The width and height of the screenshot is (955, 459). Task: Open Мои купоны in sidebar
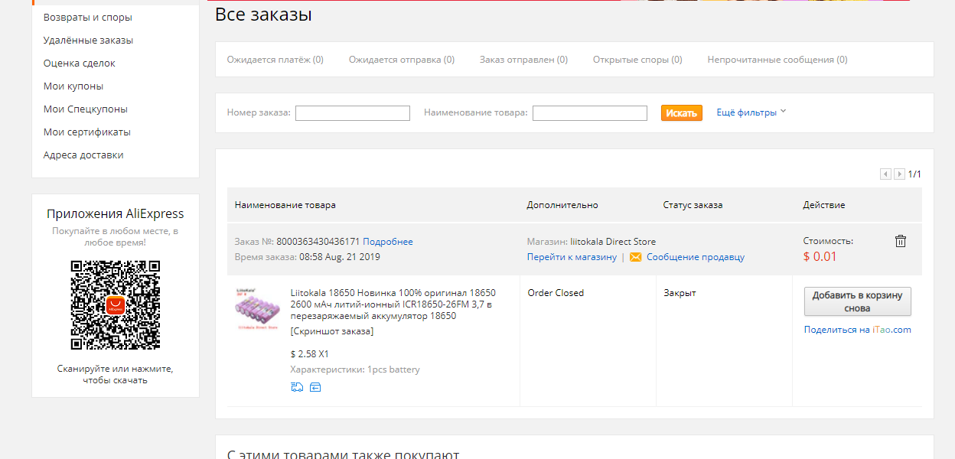click(73, 86)
